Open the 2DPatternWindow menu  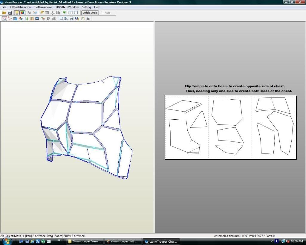(x=67, y=7)
